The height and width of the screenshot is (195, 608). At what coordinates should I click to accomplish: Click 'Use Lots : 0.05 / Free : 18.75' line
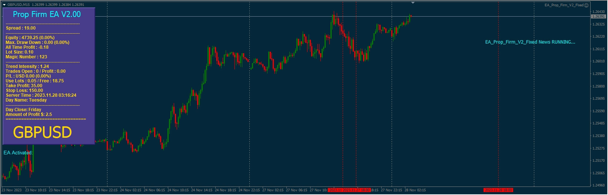click(x=34, y=81)
